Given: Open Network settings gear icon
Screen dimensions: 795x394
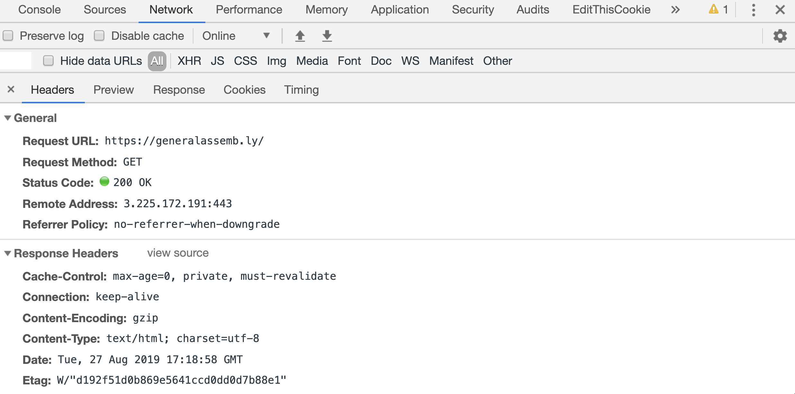Looking at the screenshot, I should coord(780,36).
